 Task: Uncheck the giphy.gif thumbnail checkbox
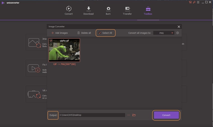pos(51,41)
